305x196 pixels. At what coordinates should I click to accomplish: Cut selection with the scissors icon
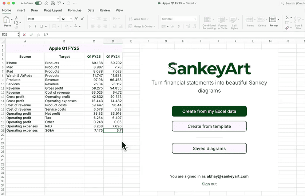16,17
